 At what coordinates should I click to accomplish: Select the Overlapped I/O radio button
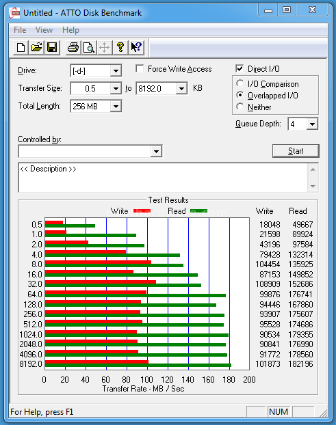[240, 95]
